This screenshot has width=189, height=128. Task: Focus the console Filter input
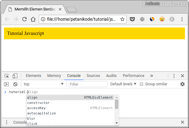pyautogui.click(x=88, y=84)
